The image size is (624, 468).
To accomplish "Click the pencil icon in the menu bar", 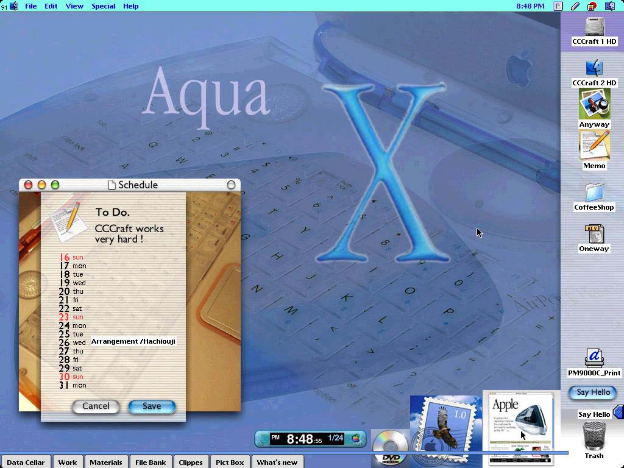I will coord(575,6).
